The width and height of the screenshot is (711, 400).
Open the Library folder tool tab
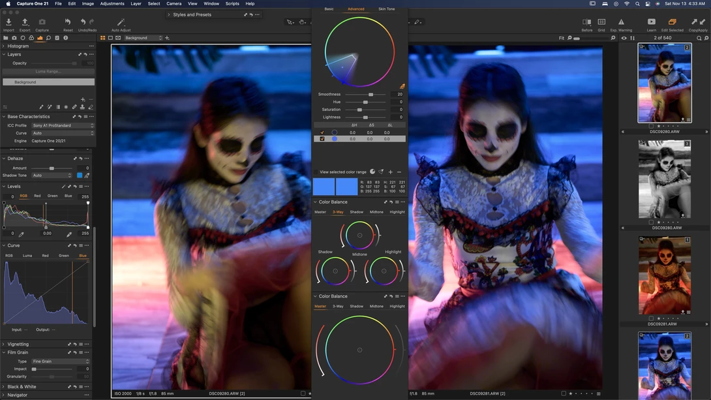point(5,38)
